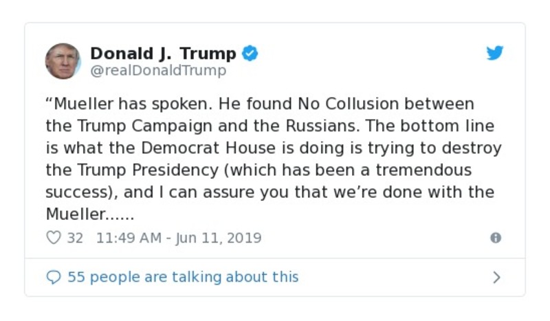Click the truncated "Mueller......" at tweet end
The image size is (550, 321).
(89, 214)
